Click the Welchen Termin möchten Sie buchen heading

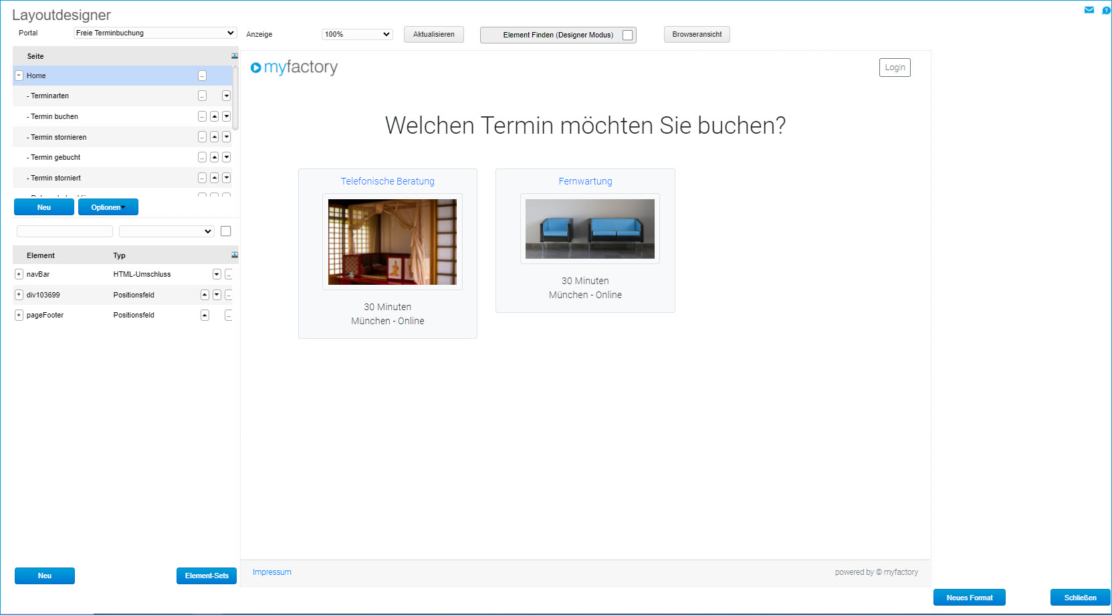pos(585,126)
